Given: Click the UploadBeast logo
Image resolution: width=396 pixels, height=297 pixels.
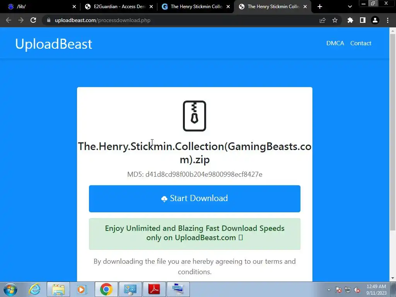Looking at the screenshot, I should [53, 44].
